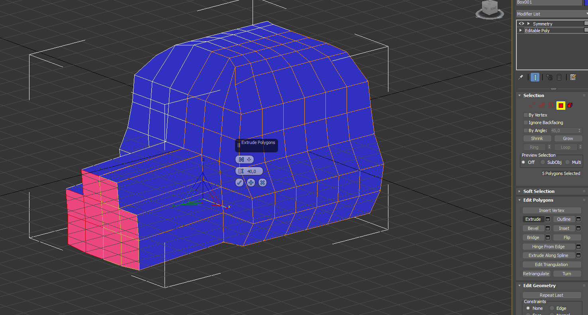Click the extrusion height value 40,0
Screen dimensions: 588x315
[252, 171]
